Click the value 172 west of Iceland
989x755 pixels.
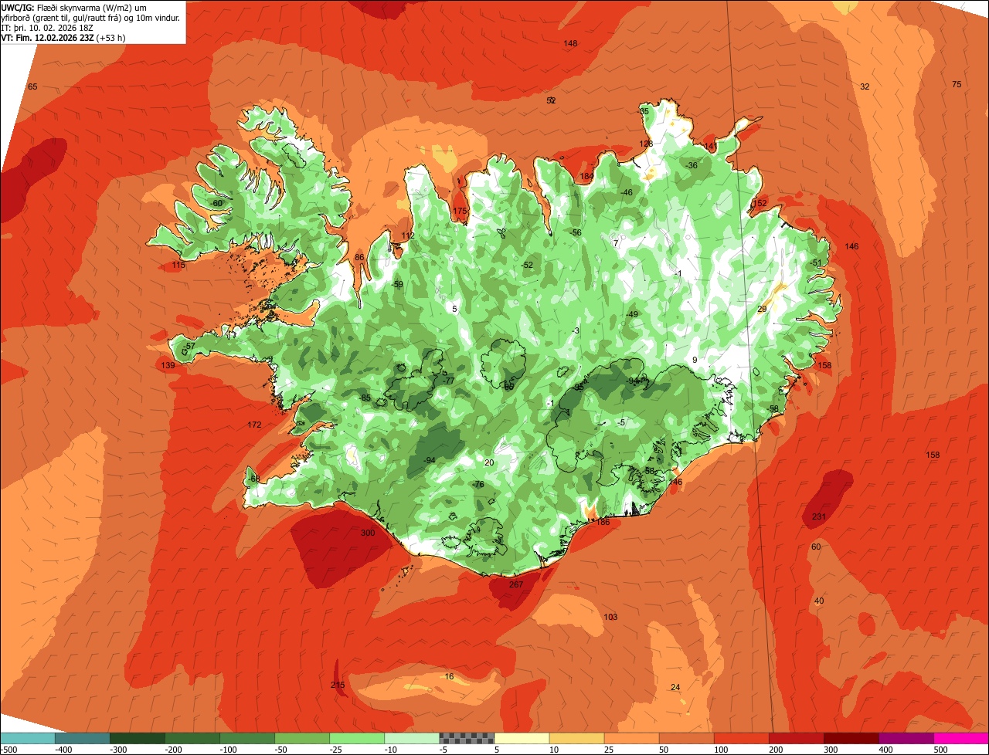coord(254,425)
